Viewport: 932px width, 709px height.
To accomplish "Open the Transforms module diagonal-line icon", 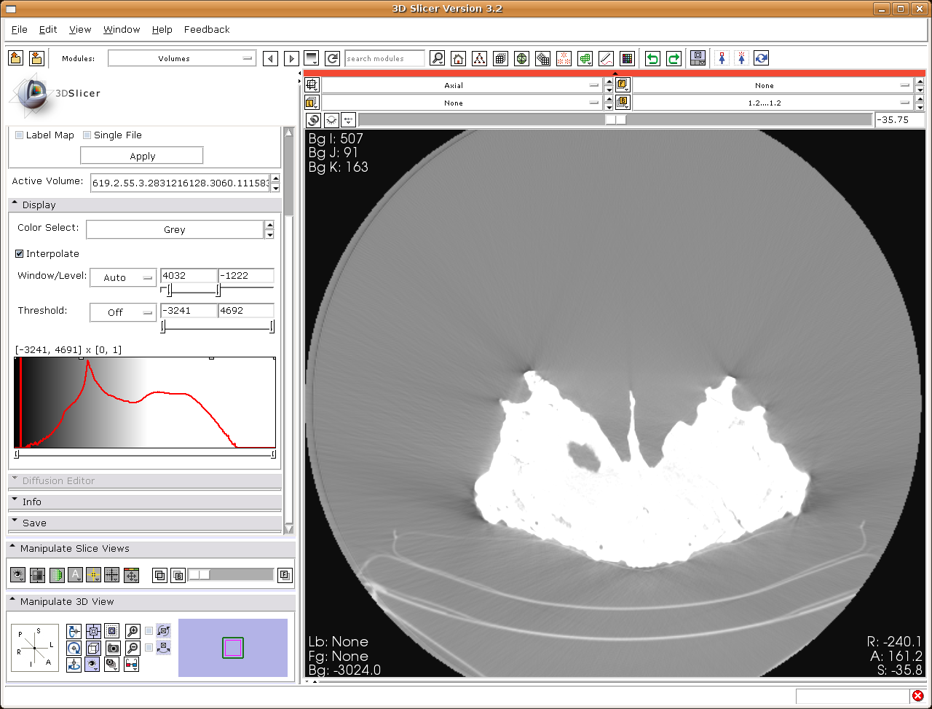I will [x=606, y=58].
